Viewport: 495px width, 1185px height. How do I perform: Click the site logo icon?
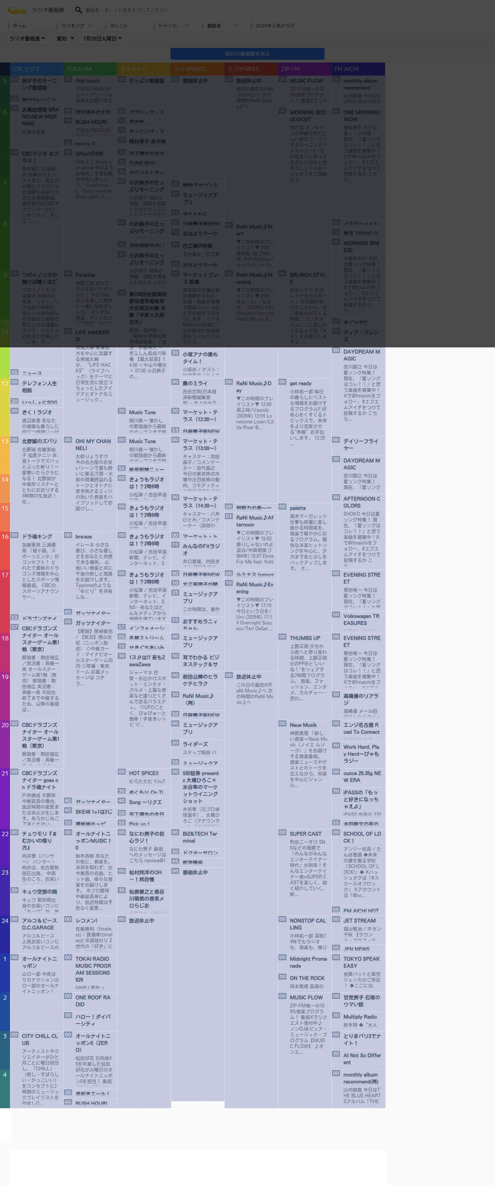(17, 10)
